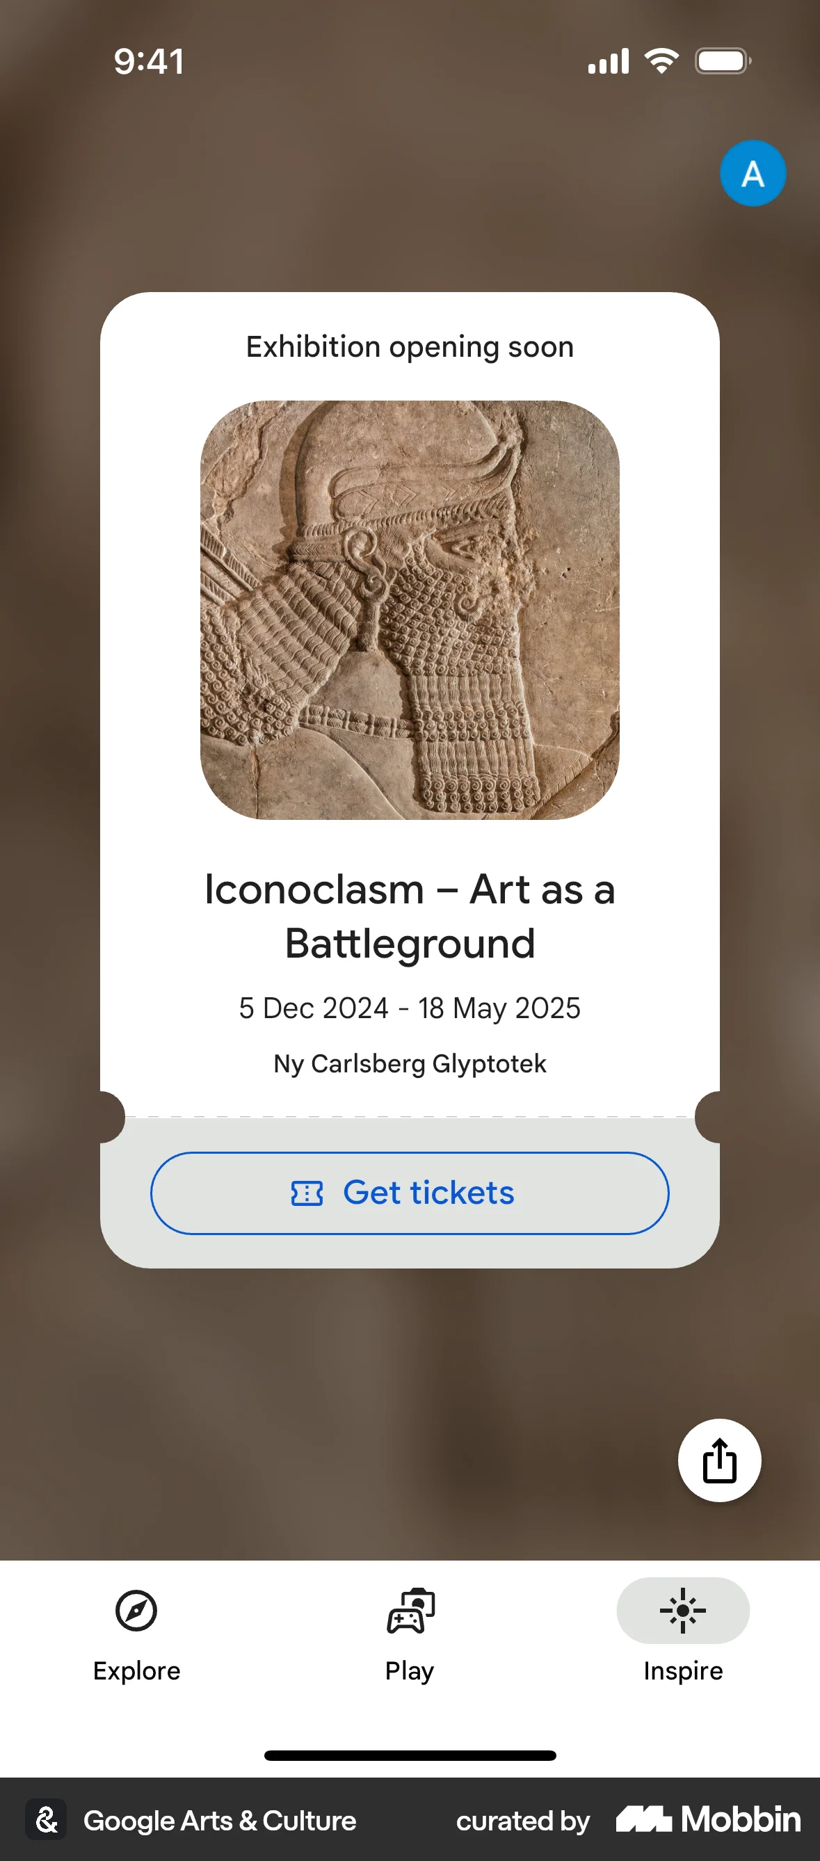The image size is (820, 1861).
Task: Tap the Ny Carlsberg Glyptotek venue name
Action: pos(410,1063)
